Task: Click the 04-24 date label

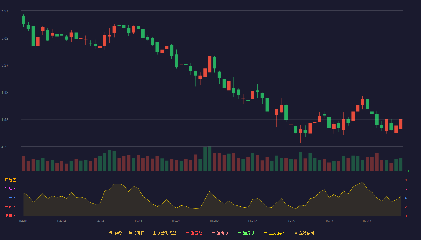Action: click(100, 221)
